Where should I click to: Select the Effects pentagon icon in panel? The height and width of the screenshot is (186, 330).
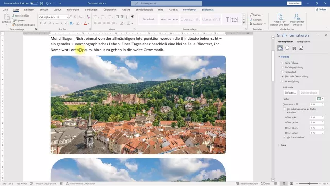(x=287, y=48)
